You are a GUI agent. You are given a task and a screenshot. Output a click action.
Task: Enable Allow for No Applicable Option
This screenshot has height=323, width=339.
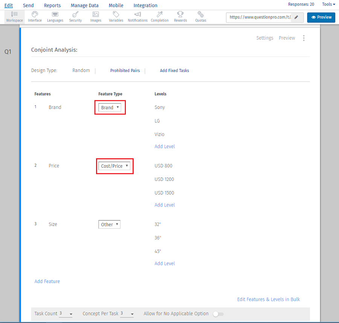point(218,314)
